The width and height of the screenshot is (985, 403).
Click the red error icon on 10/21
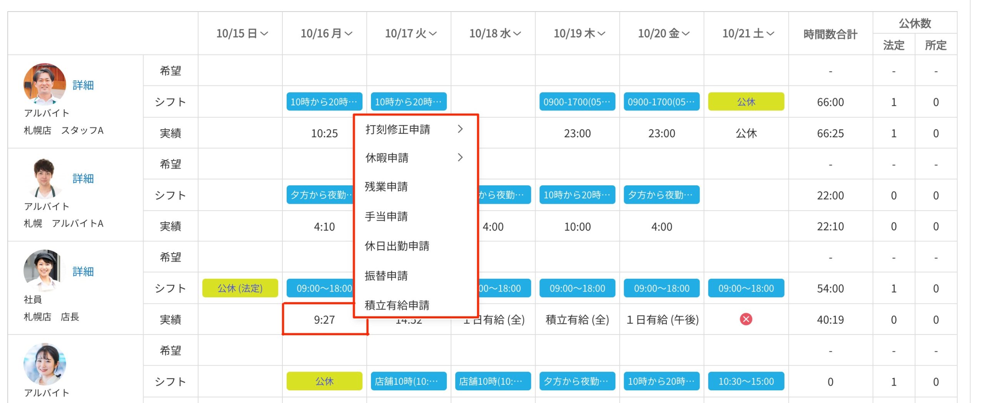pos(746,319)
